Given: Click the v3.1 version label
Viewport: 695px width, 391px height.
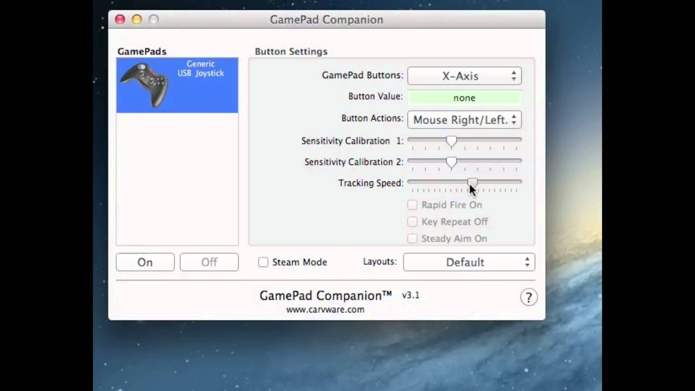Looking at the screenshot, I should [x=410, y=295].
